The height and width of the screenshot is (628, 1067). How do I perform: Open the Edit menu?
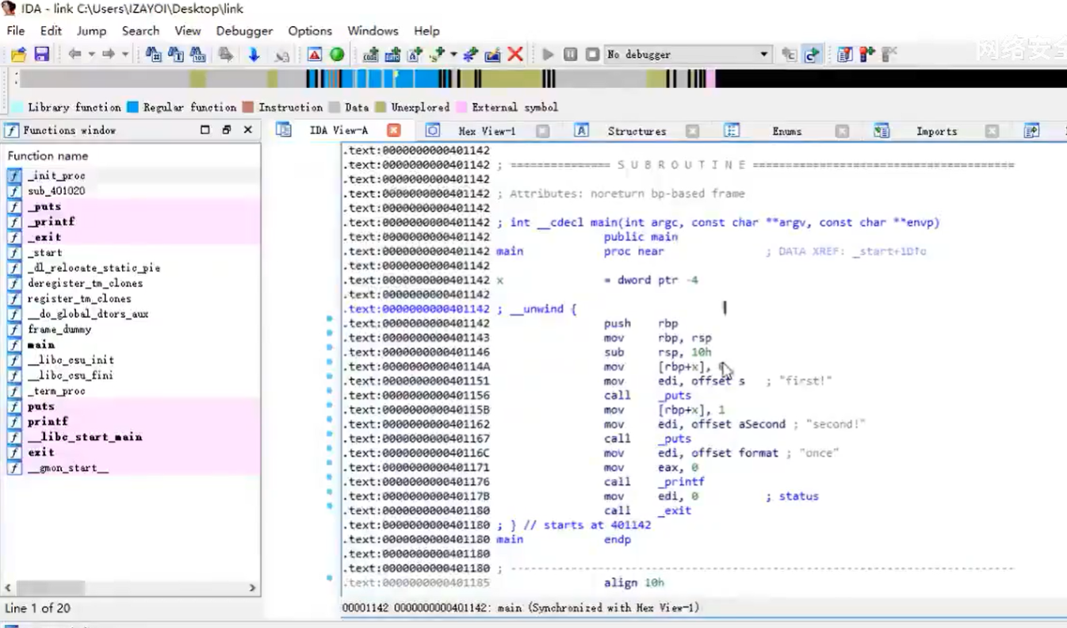click(51, 31)
